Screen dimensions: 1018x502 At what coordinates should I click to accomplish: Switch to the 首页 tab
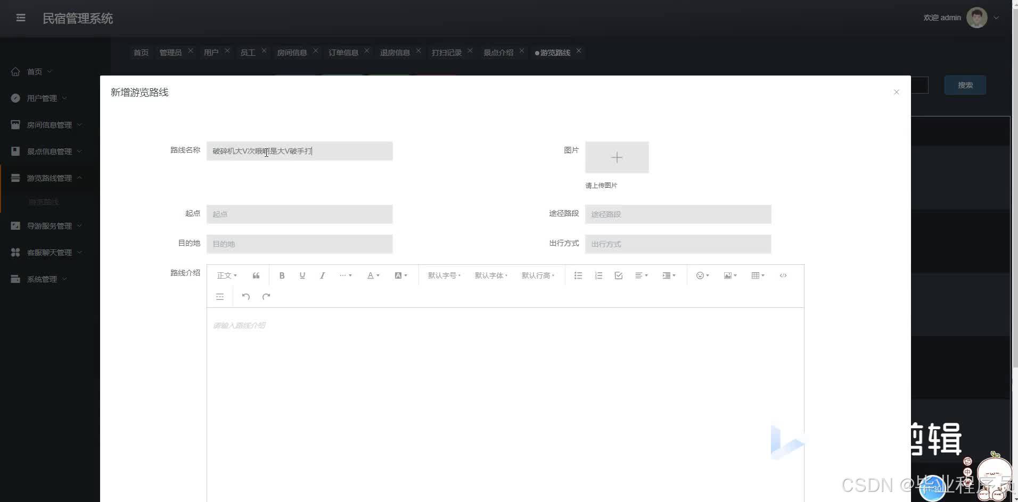click(x=141, y=52)
